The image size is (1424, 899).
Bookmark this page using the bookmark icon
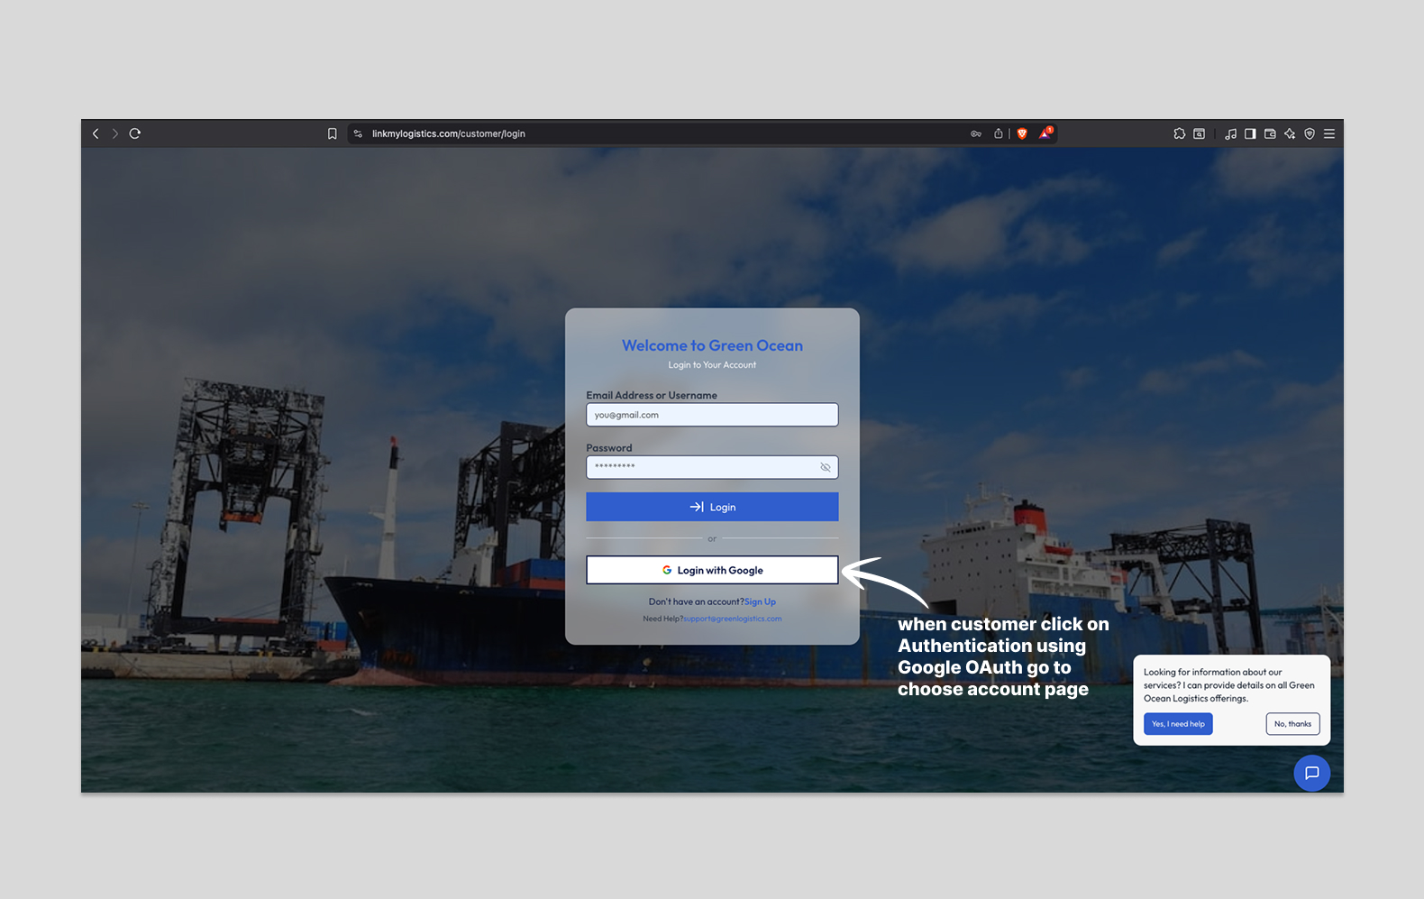332,133
